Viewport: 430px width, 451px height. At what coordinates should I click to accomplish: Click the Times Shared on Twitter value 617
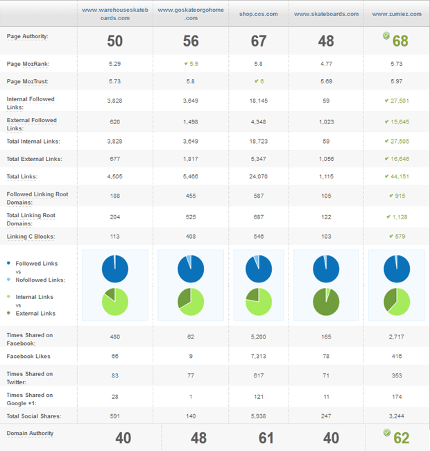(259, 375)
